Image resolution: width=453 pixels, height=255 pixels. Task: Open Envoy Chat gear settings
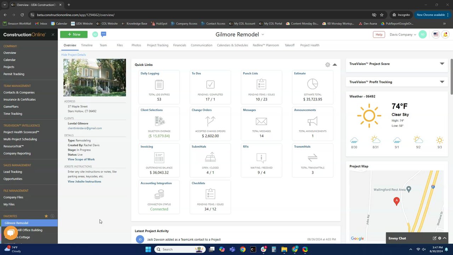click(440, 238)
